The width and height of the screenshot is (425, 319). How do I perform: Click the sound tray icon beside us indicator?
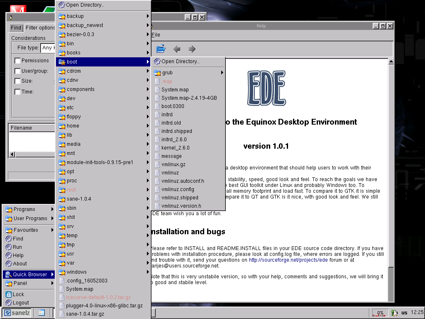395,313
